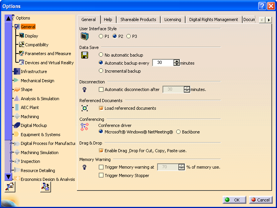Choose Incremental backup option
This screenshot has width=277, height=208.
pyautogui.click(x=101, y=71)
